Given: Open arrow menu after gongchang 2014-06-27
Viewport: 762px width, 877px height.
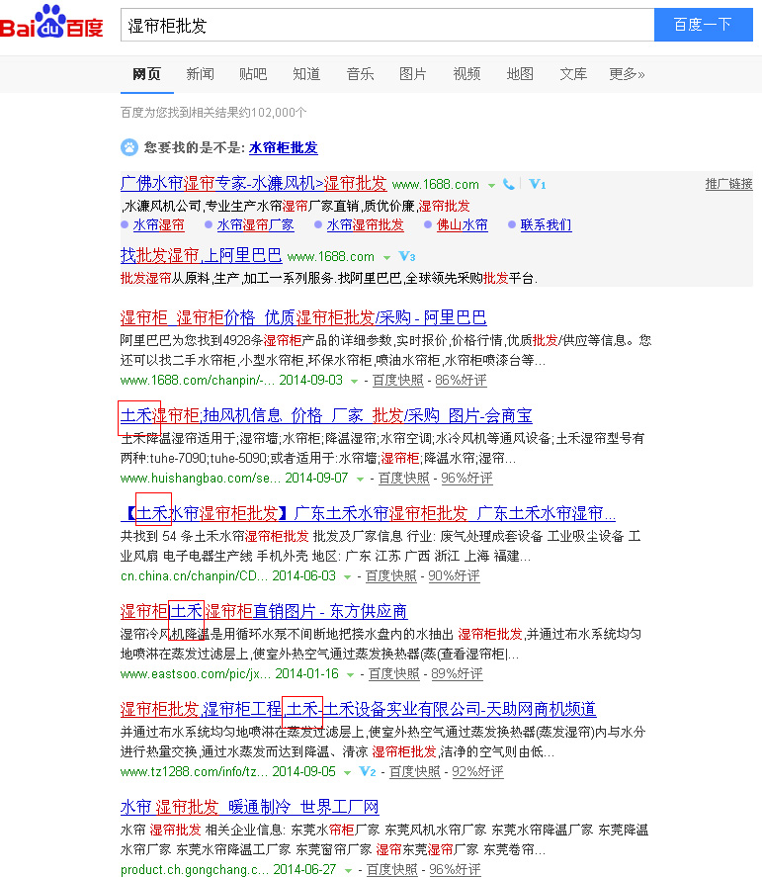Looking at the screenshot, I should pos(348,871).
